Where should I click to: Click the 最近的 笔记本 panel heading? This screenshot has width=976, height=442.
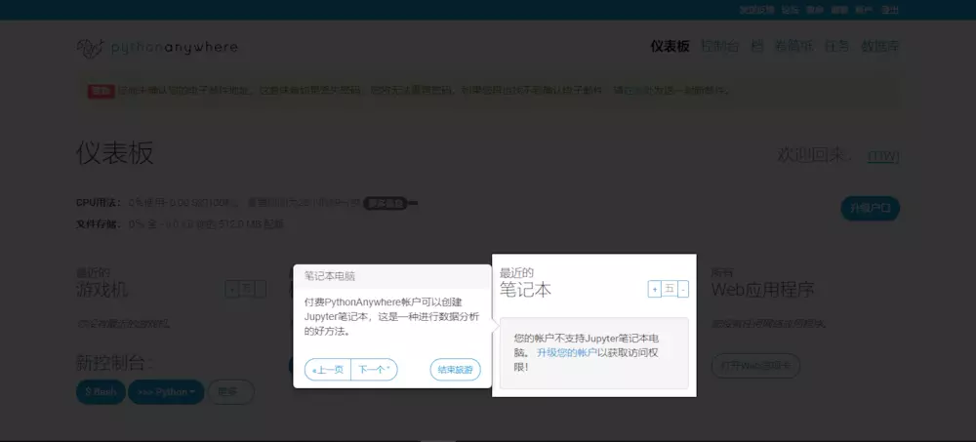pyautogui.click(x=525, y=283)
